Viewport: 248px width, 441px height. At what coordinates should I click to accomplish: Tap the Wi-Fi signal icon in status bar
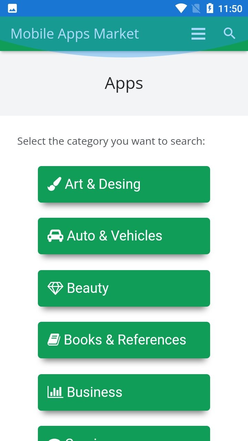click(x=181, y=8)
